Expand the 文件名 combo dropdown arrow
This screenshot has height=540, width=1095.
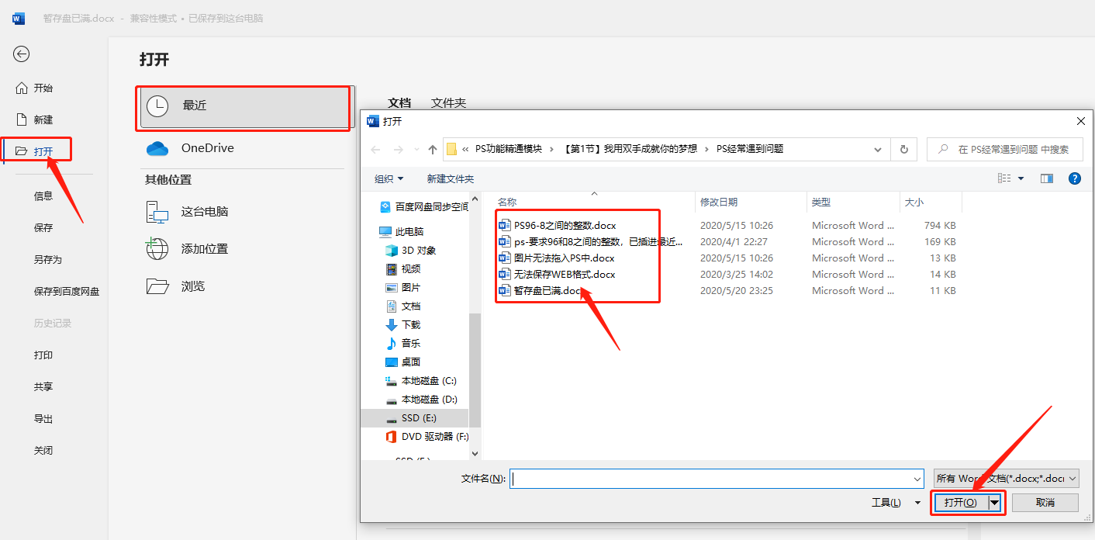[918, 479]
